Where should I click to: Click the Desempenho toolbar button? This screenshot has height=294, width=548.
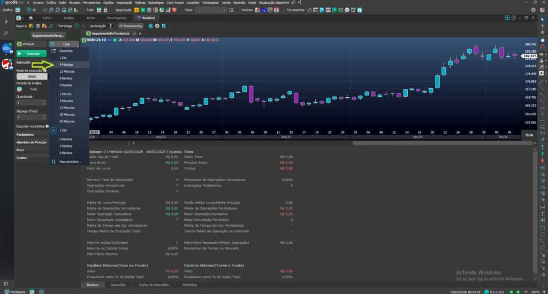coord(130,26)
